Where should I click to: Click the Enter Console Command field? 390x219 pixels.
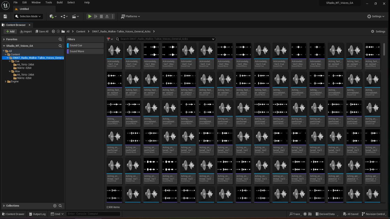pyautogui.click(x=93, y=214)
